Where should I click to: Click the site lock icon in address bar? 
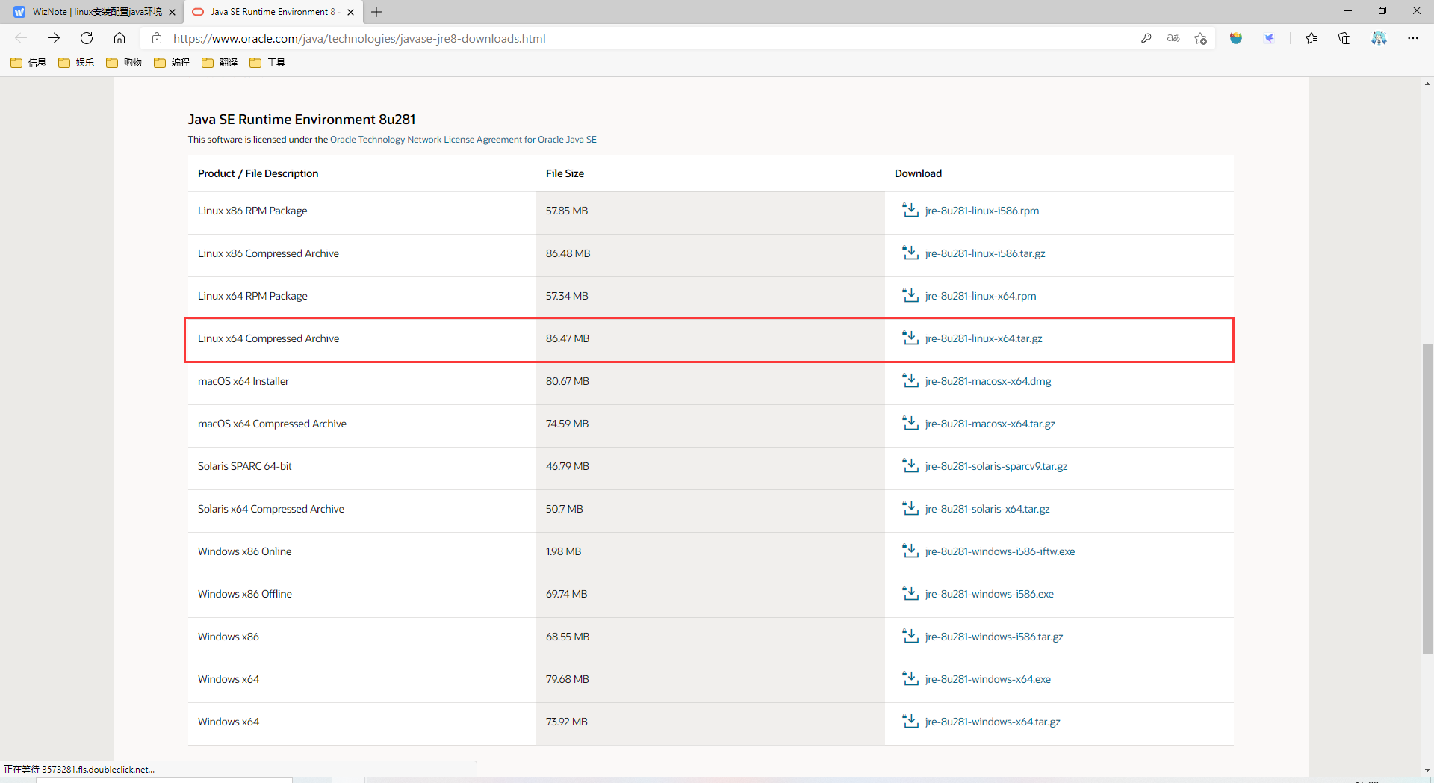point(157,38)
